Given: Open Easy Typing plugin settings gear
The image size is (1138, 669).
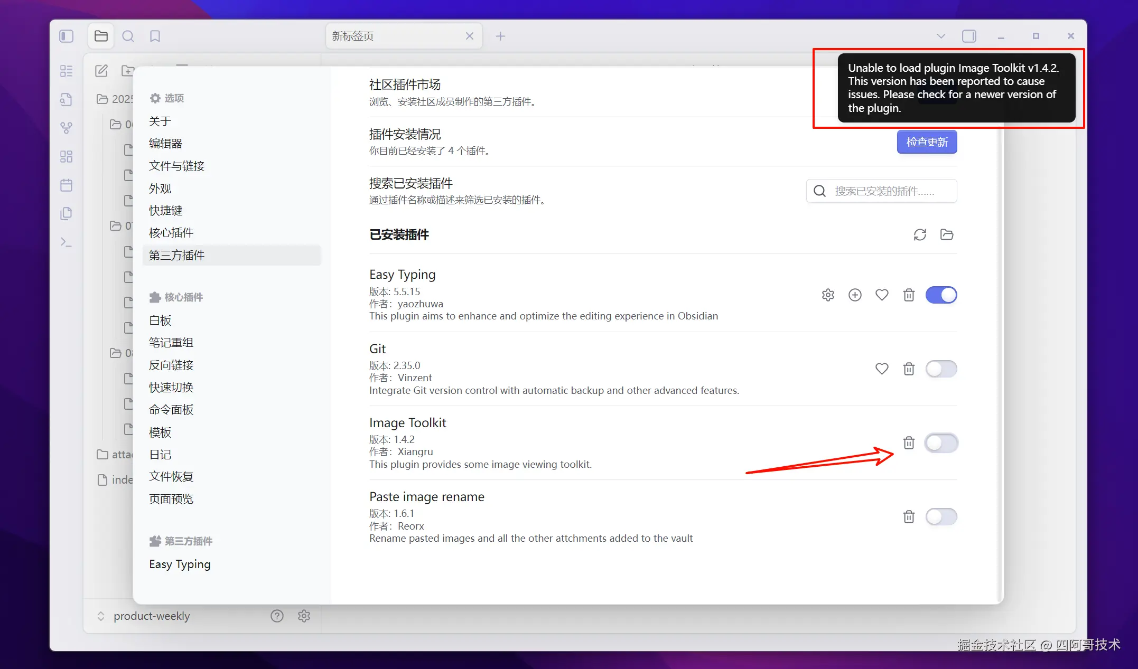Looking at the screenshot, I should (x=828, y=295).
